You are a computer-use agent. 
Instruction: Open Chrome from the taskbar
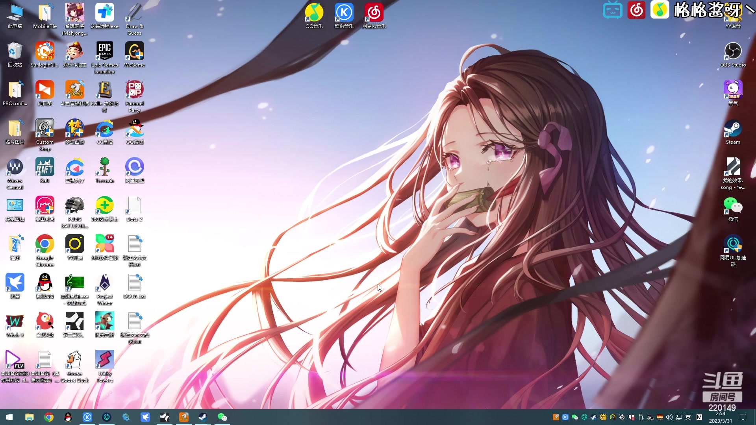[x=49, y=417]
